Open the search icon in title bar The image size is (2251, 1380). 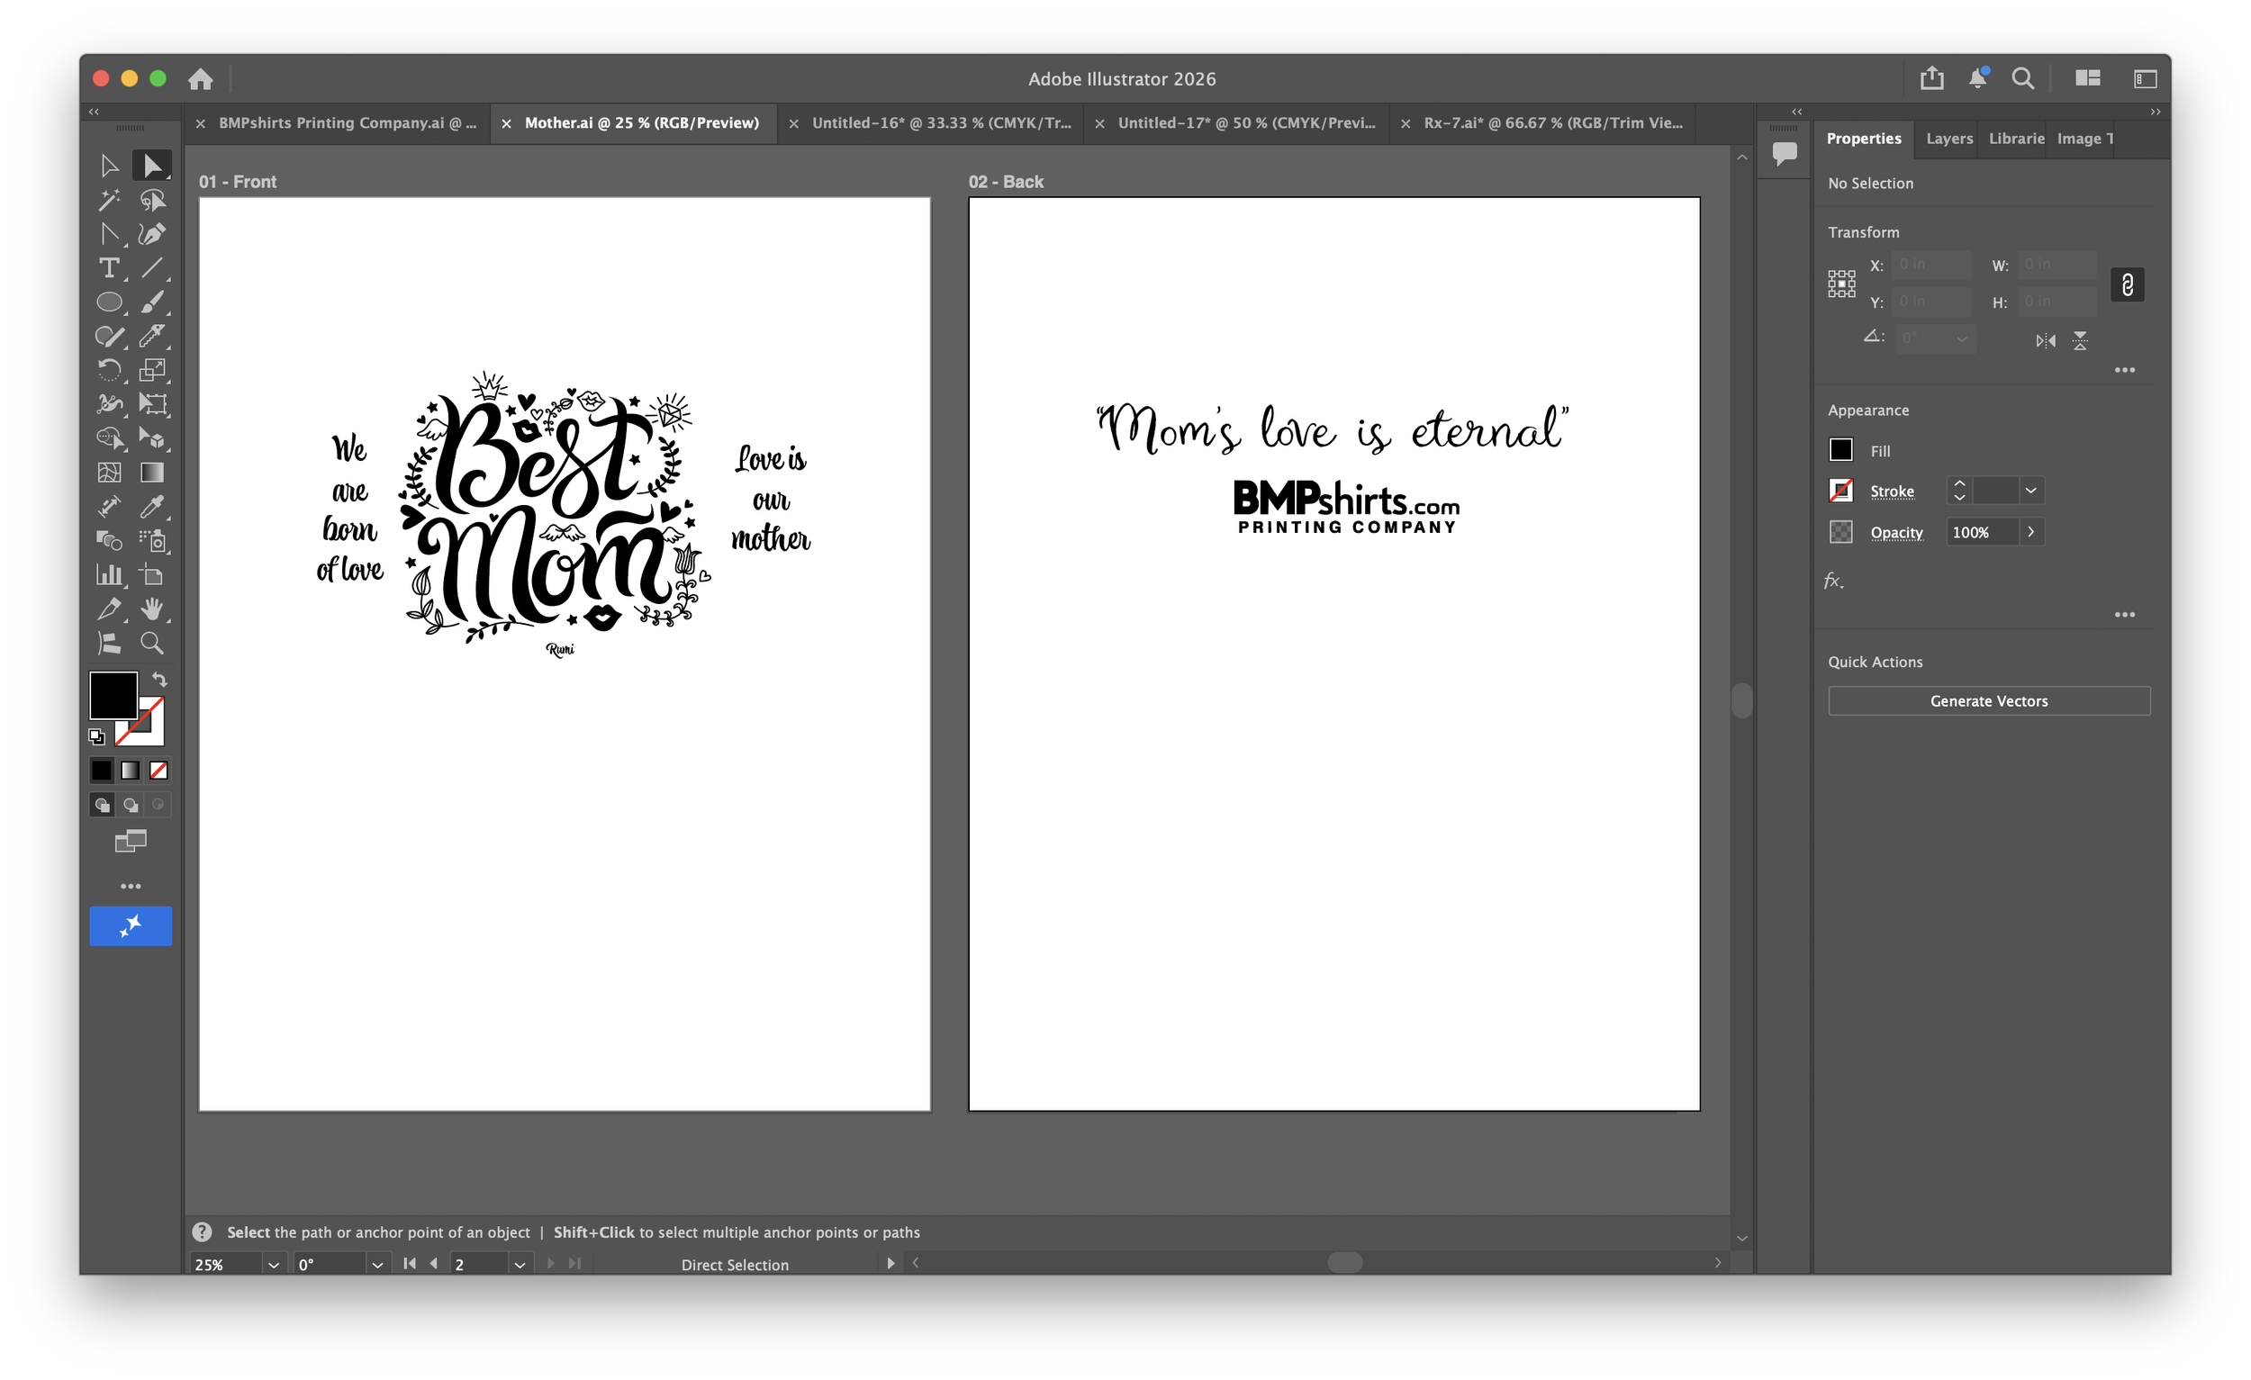pos(2022,78)
